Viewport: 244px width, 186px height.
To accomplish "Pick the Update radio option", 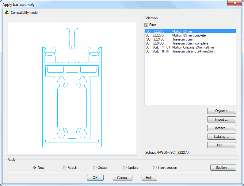I will 125,168.
